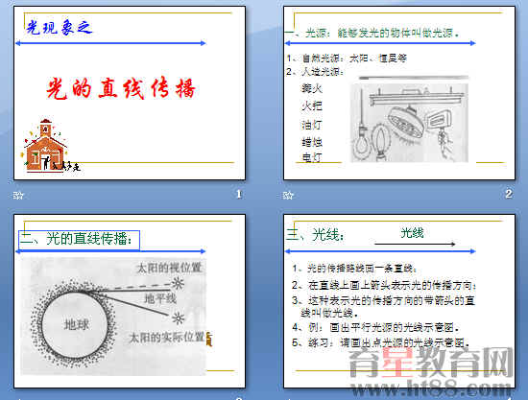The width and height of the screenshot is (528, 400).
Task: Click the slide number 2 label
Action: point(509,194)
